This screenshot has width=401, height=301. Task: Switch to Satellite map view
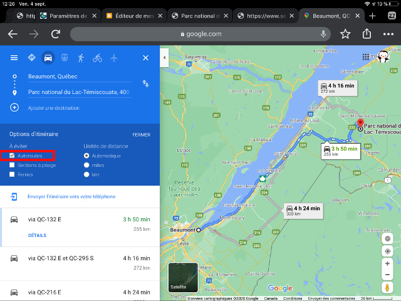[183, 277]
